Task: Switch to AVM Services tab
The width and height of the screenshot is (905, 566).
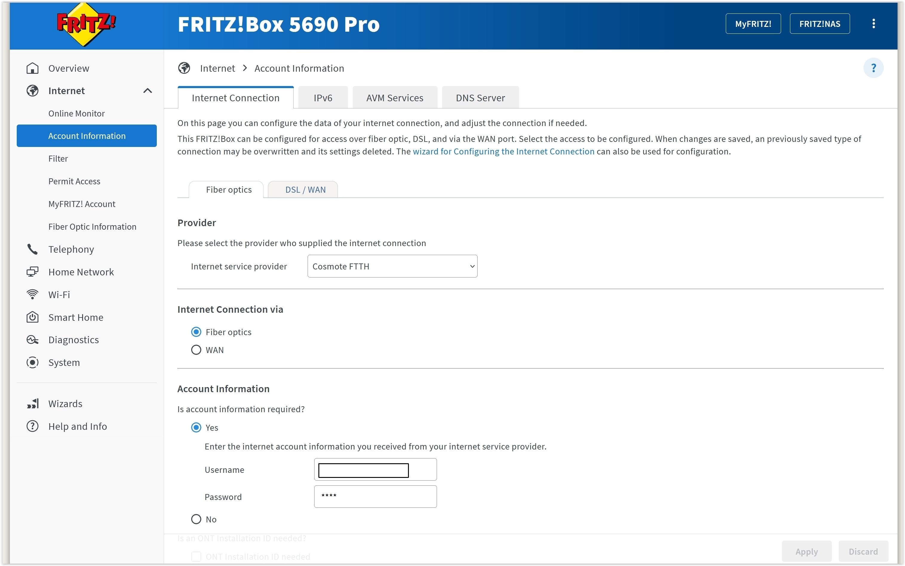Action: coord(395,98)
